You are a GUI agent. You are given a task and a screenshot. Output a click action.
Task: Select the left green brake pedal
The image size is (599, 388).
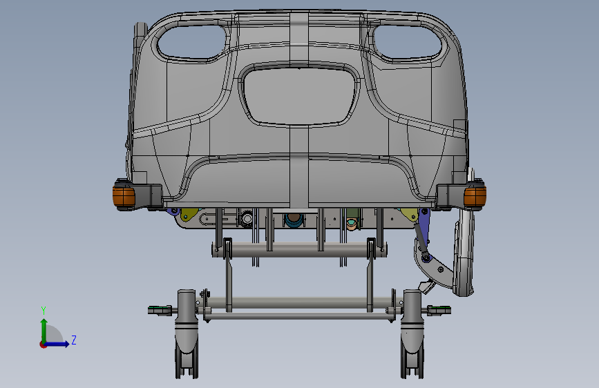click(x=160, y=310)
